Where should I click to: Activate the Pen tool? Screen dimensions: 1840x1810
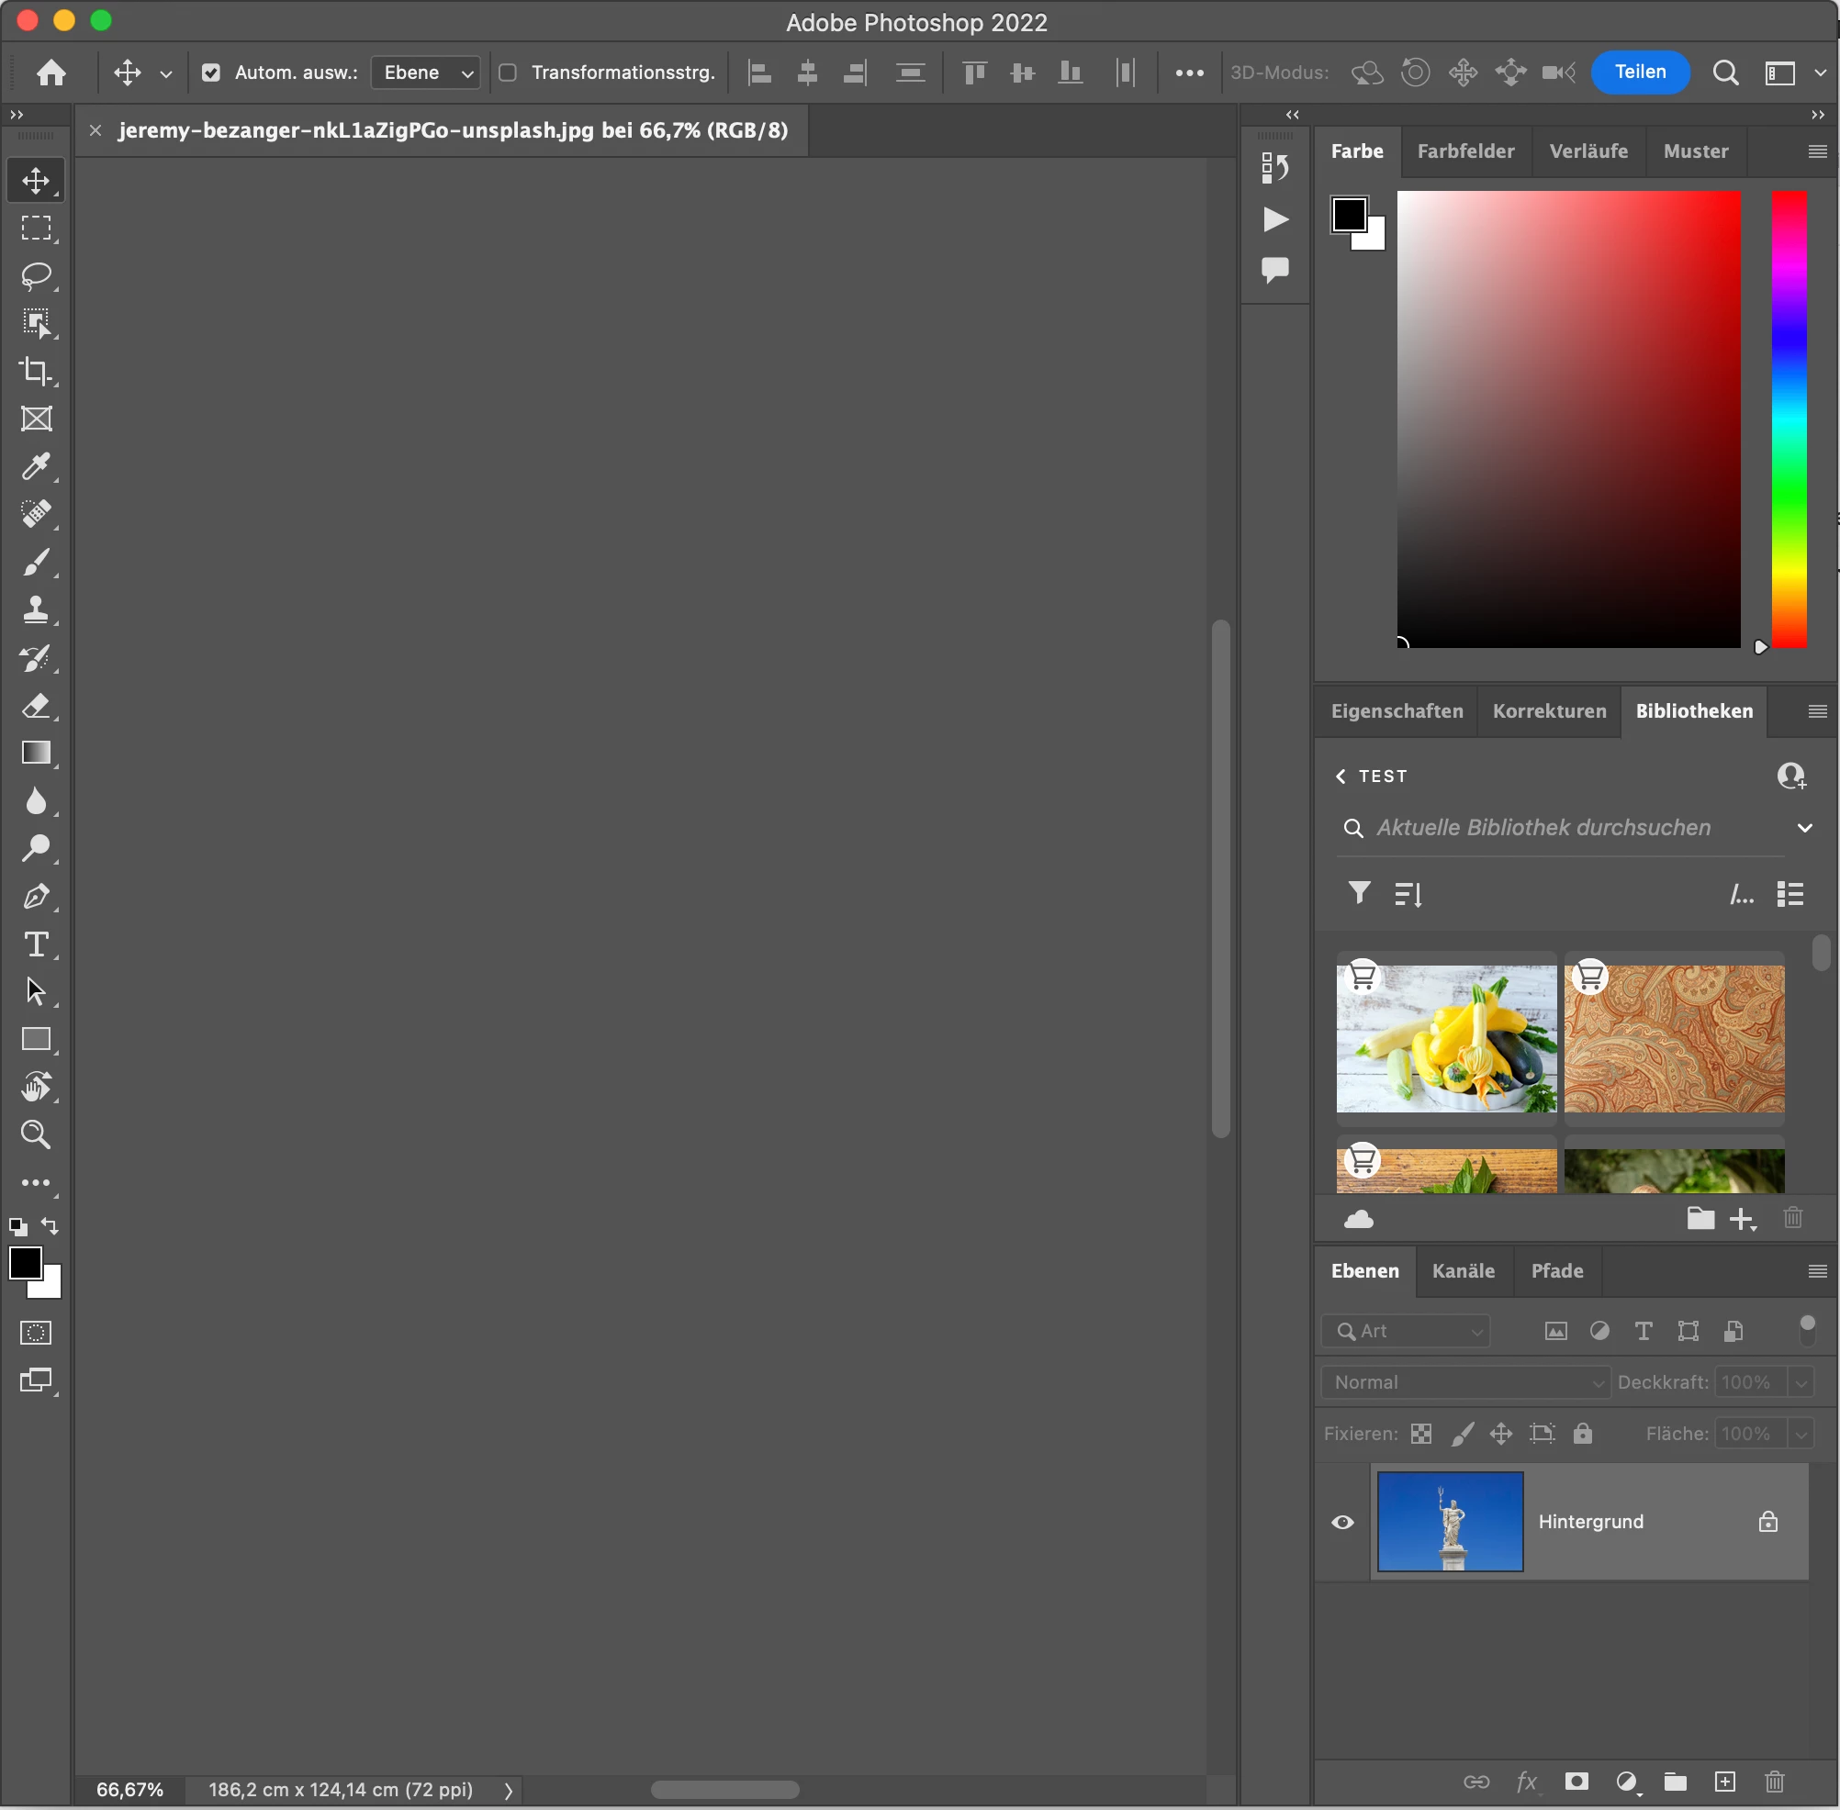36,897
